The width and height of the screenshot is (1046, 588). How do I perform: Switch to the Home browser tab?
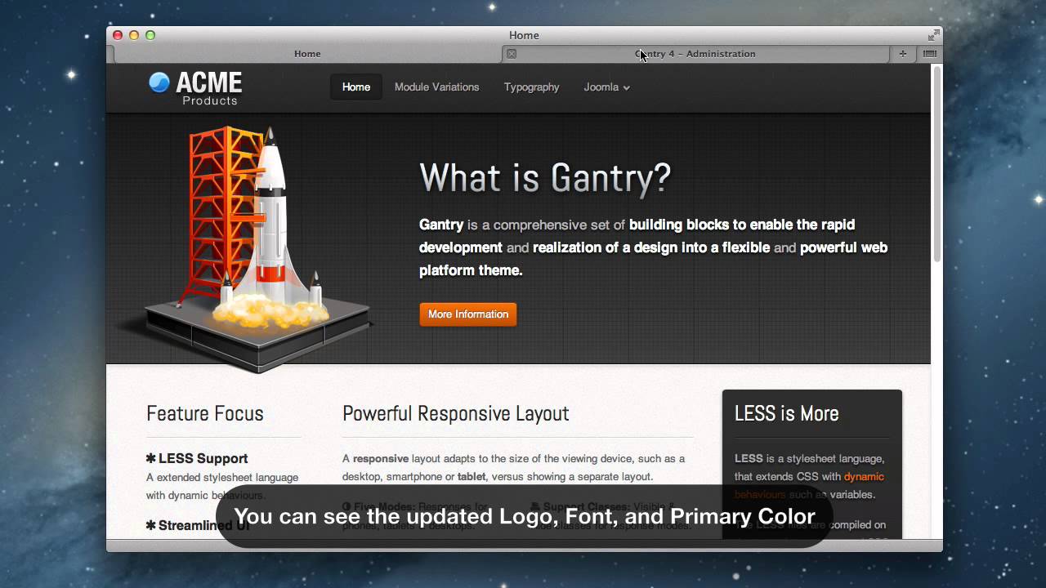click(x=307, y=54)
